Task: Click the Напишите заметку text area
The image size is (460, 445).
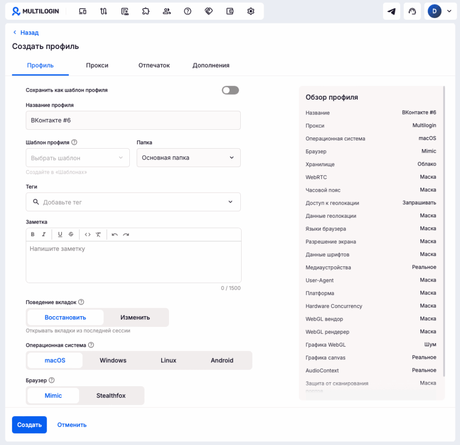Action: coord(134,262)
